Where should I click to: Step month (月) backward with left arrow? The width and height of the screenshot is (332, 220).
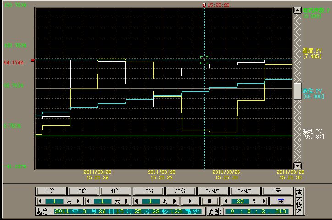tap(40, 201)
